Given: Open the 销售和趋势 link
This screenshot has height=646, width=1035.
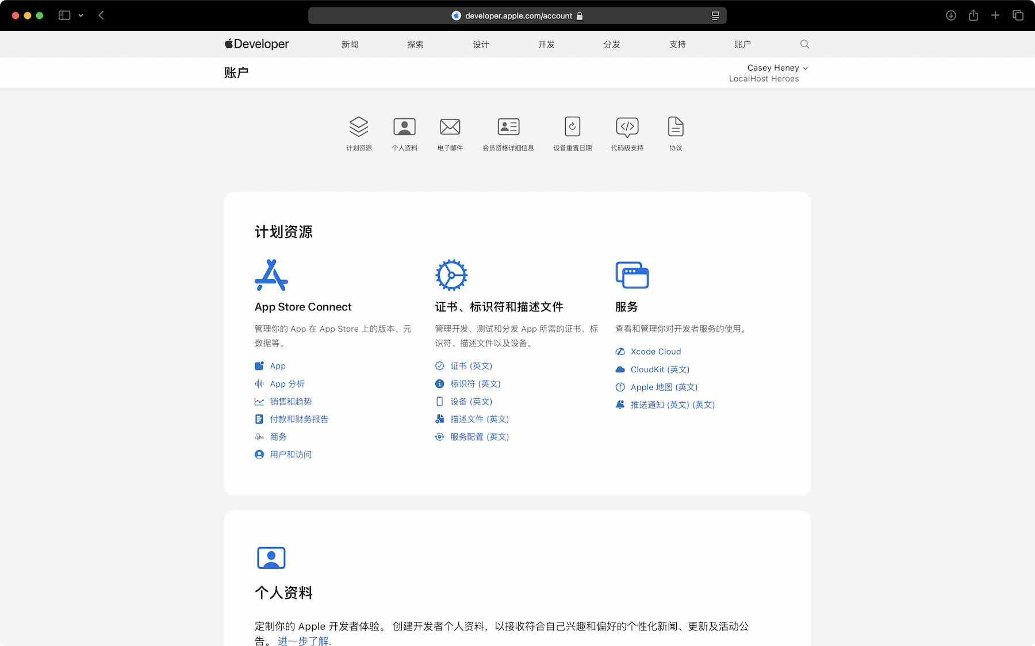Looking at the screenshot, I should point(291,402).
